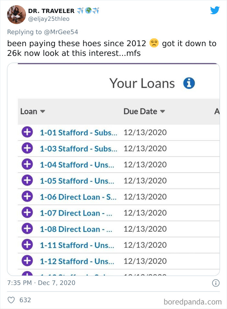View Dr. Traveler's profile avatar

tap(16, 14)
